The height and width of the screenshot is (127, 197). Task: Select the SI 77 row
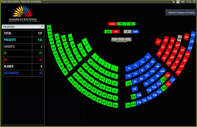click(23, 53)
